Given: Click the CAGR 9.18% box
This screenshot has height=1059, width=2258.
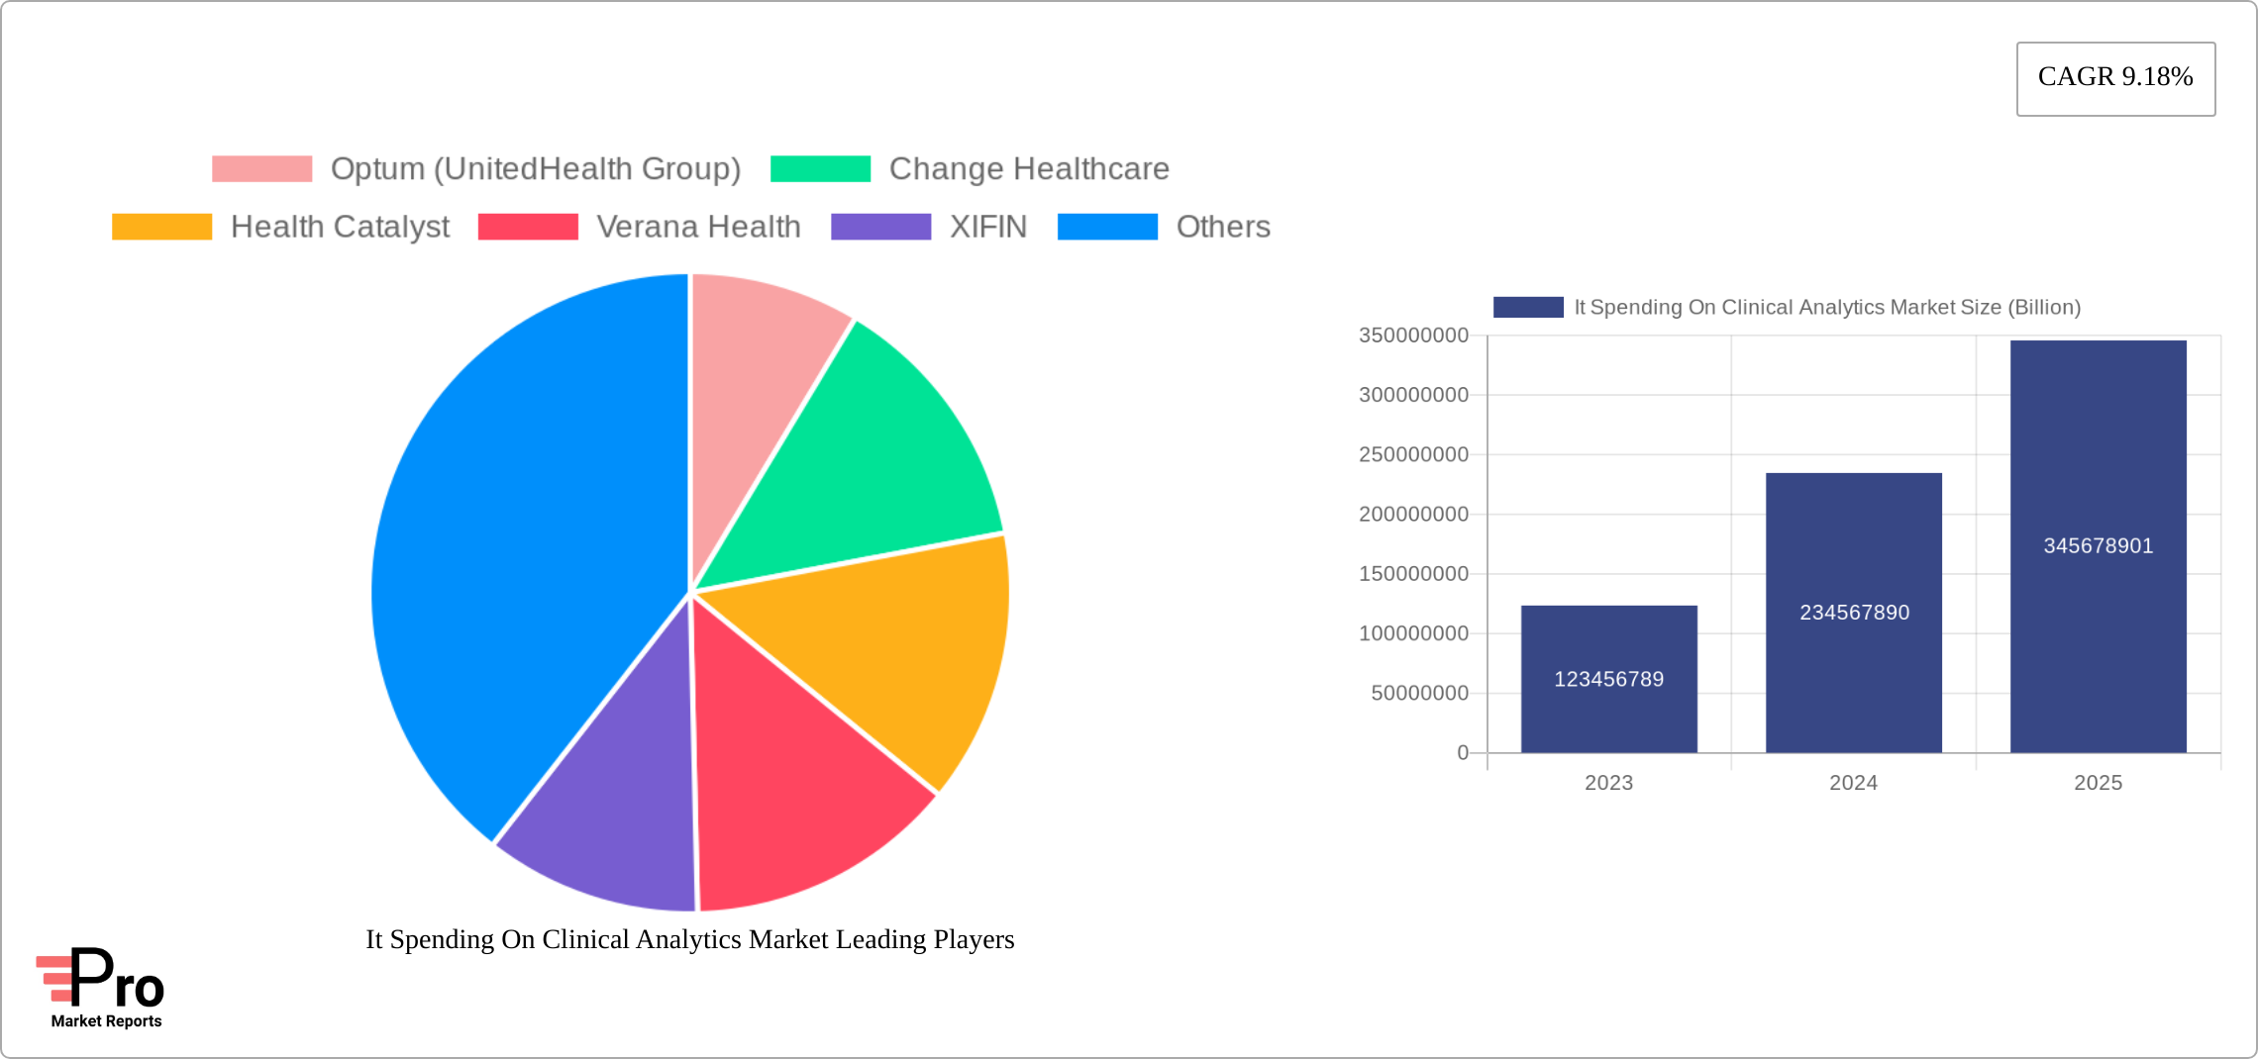Looking at the screenshot, I should (2115, 78).
